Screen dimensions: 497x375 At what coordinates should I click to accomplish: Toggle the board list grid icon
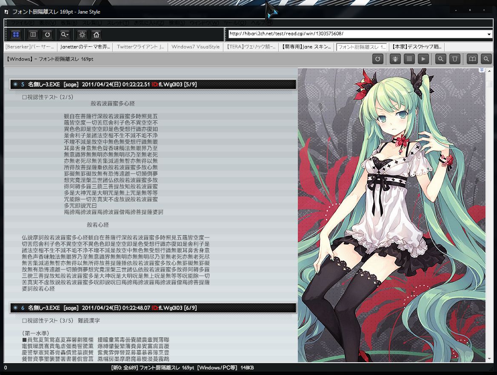pyautogui.click(x=16, y=34)
